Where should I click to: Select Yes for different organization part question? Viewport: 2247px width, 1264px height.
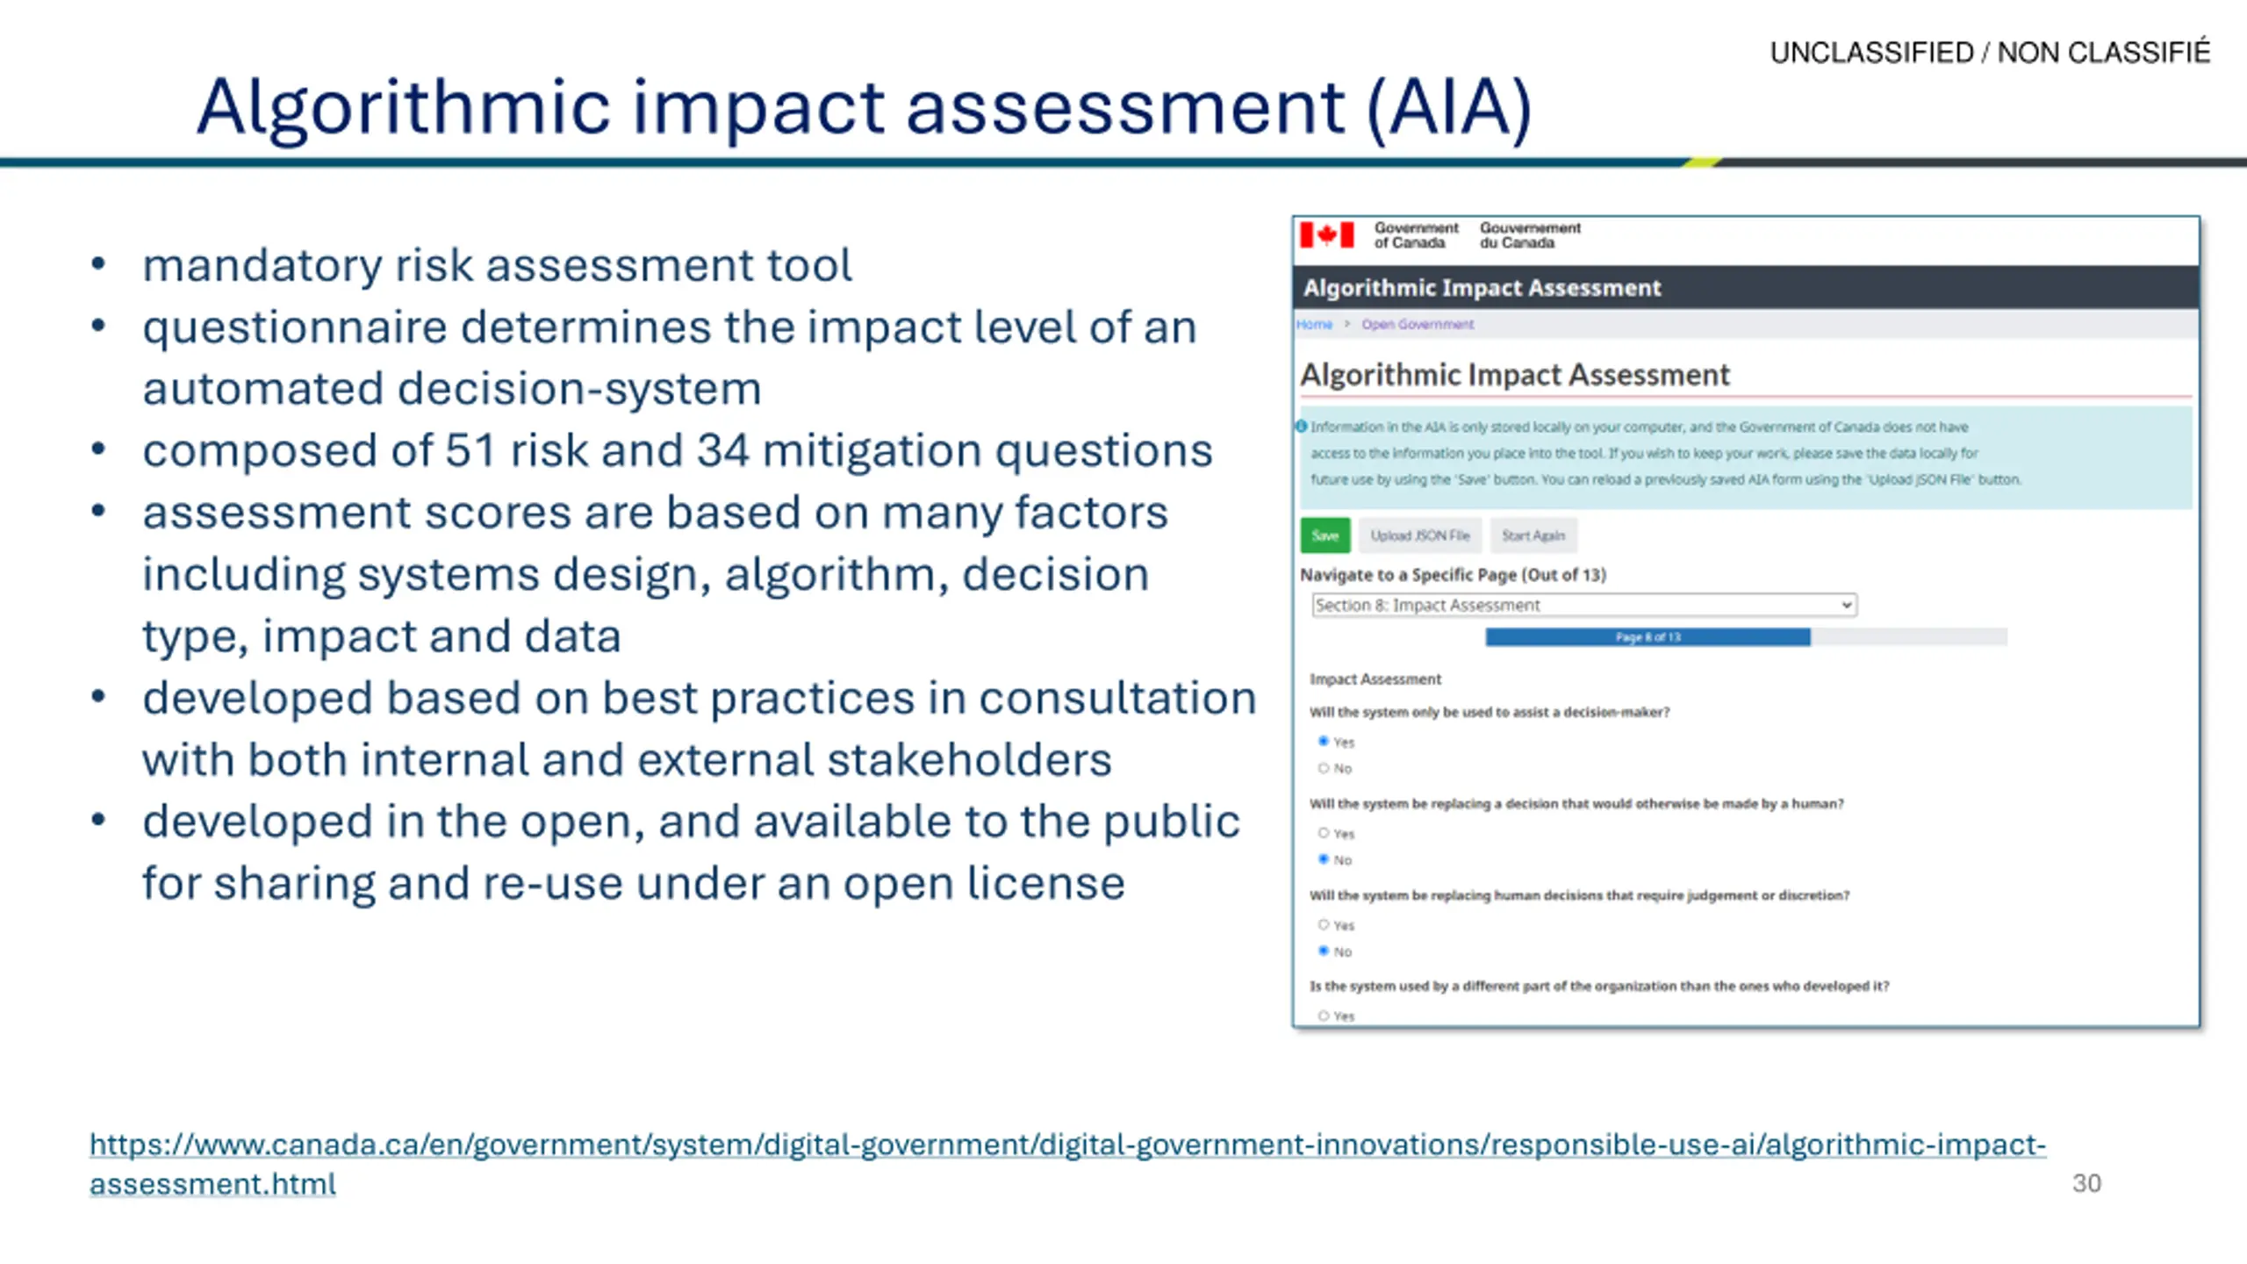(x=1324, y=1016)
